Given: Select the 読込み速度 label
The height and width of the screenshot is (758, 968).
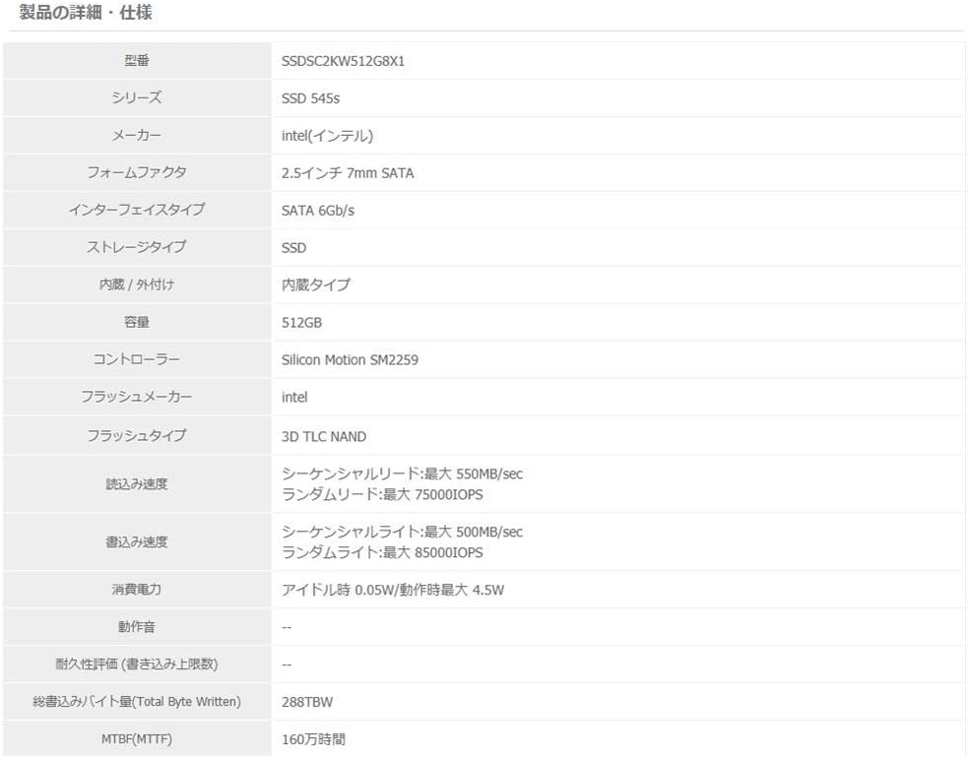Looking at the screenshot, I should pos(137,484).
